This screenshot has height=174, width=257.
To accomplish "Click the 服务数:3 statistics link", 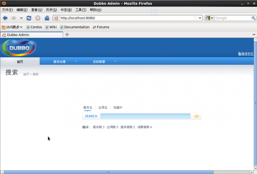I will point(99,127).
